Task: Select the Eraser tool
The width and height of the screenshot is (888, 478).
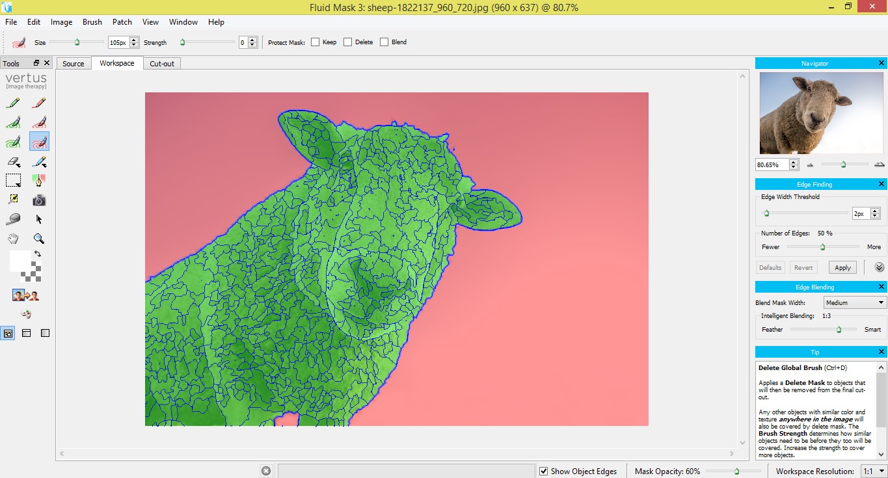Action: tap(13, 161)
